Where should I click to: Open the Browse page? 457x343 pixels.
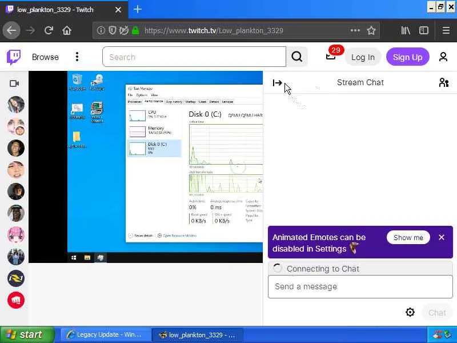(45, 57)
